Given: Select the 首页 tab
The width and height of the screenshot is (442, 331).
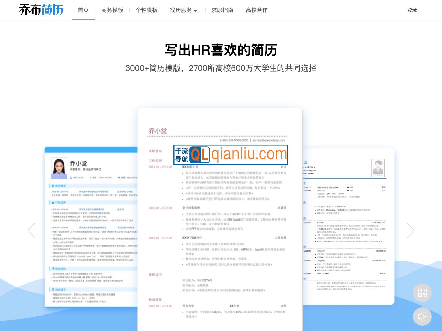Looking at the screenshot, I should click(x=83, y=10).
